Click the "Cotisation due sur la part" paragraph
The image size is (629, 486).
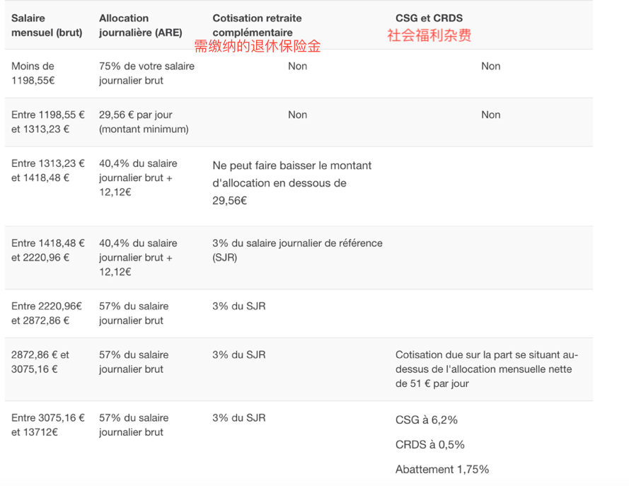(x=486, y=369)
